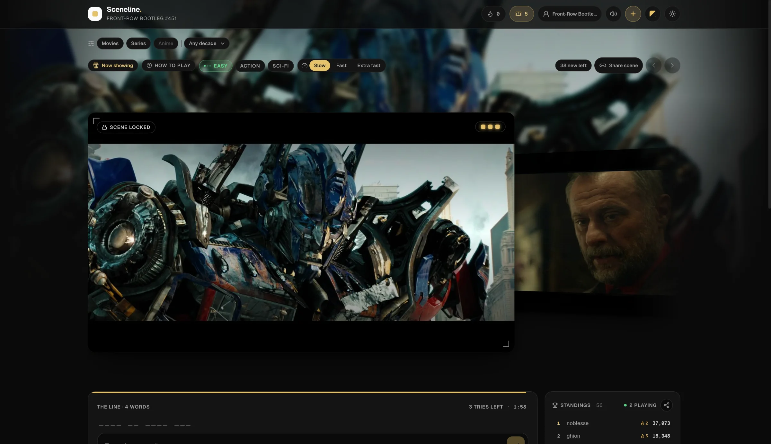
Task: Open the Now showing section
Action: coord(113,66)
